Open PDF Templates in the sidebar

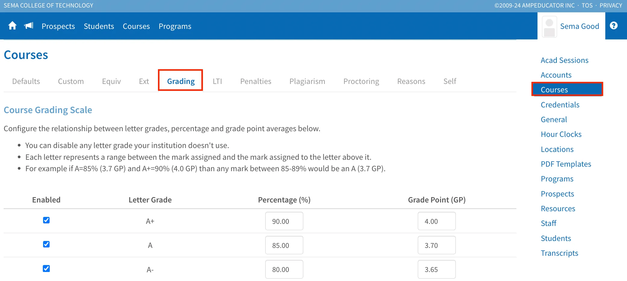tap(566, 164)
